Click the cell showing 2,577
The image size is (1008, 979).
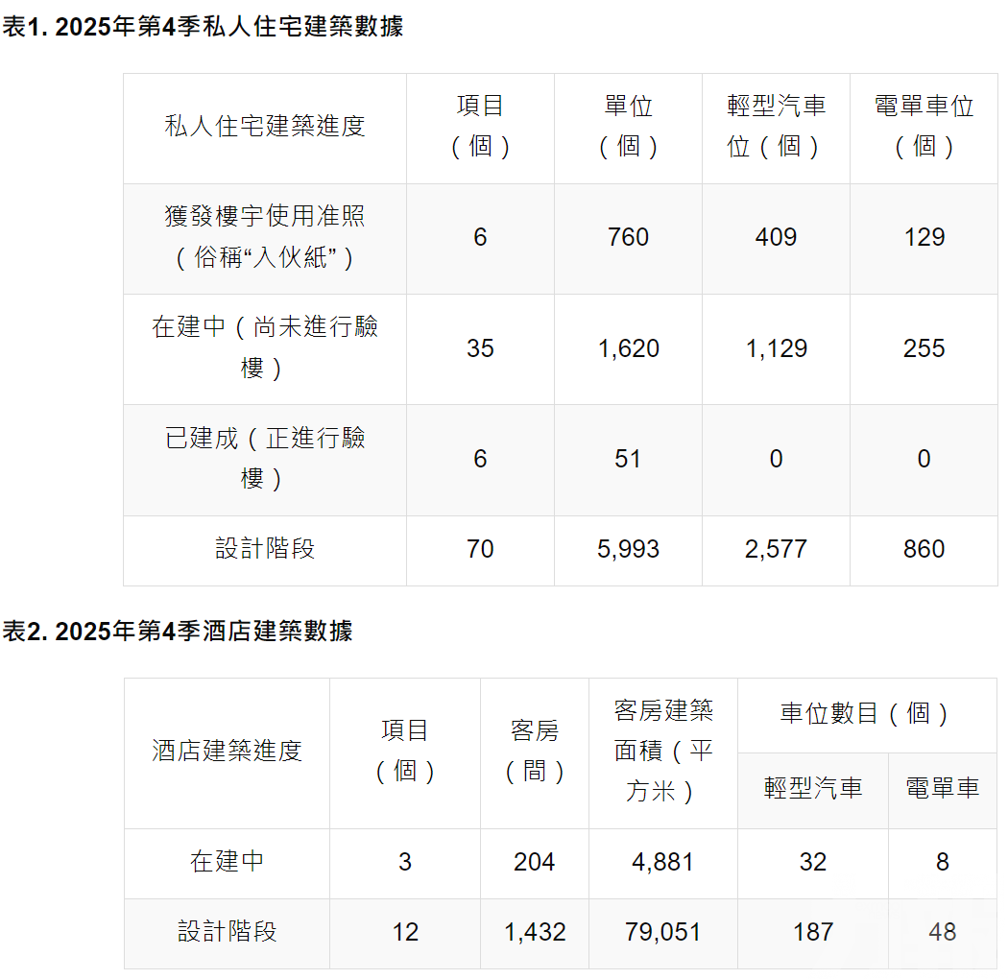pyautogui.click(x=776, y=549)
